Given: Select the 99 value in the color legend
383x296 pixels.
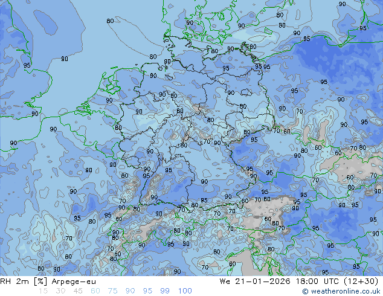Looking at the screenshot, I should [165, 291].
